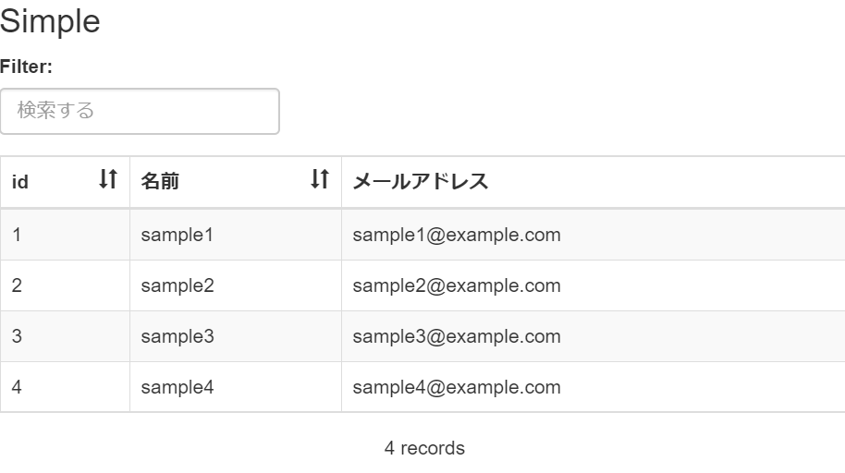Click the 名前 column header
This screenshot has height=473, width=845.
click(x=160, y=182)
